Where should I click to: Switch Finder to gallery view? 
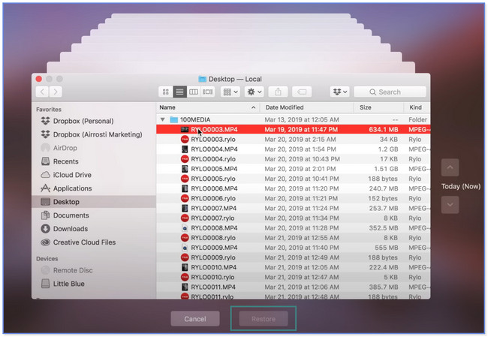click(207, 92)
